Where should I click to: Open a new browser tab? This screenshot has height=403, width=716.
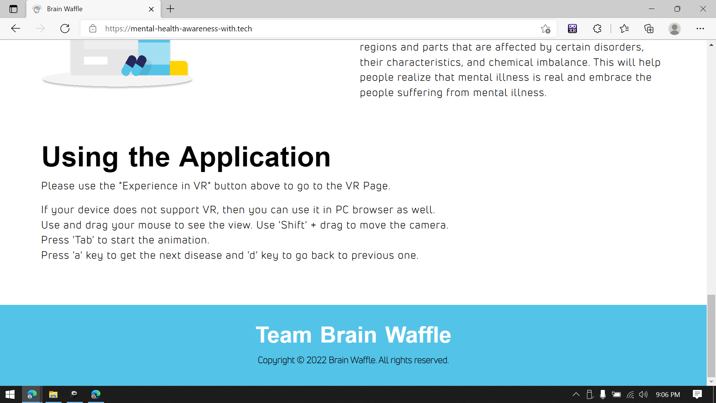pyautogui.click(x=170, y=9)
